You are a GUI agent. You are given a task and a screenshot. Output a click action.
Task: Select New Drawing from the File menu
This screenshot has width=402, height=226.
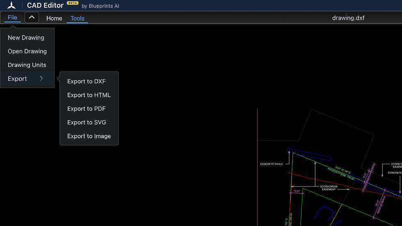click(x=26, y=37)
